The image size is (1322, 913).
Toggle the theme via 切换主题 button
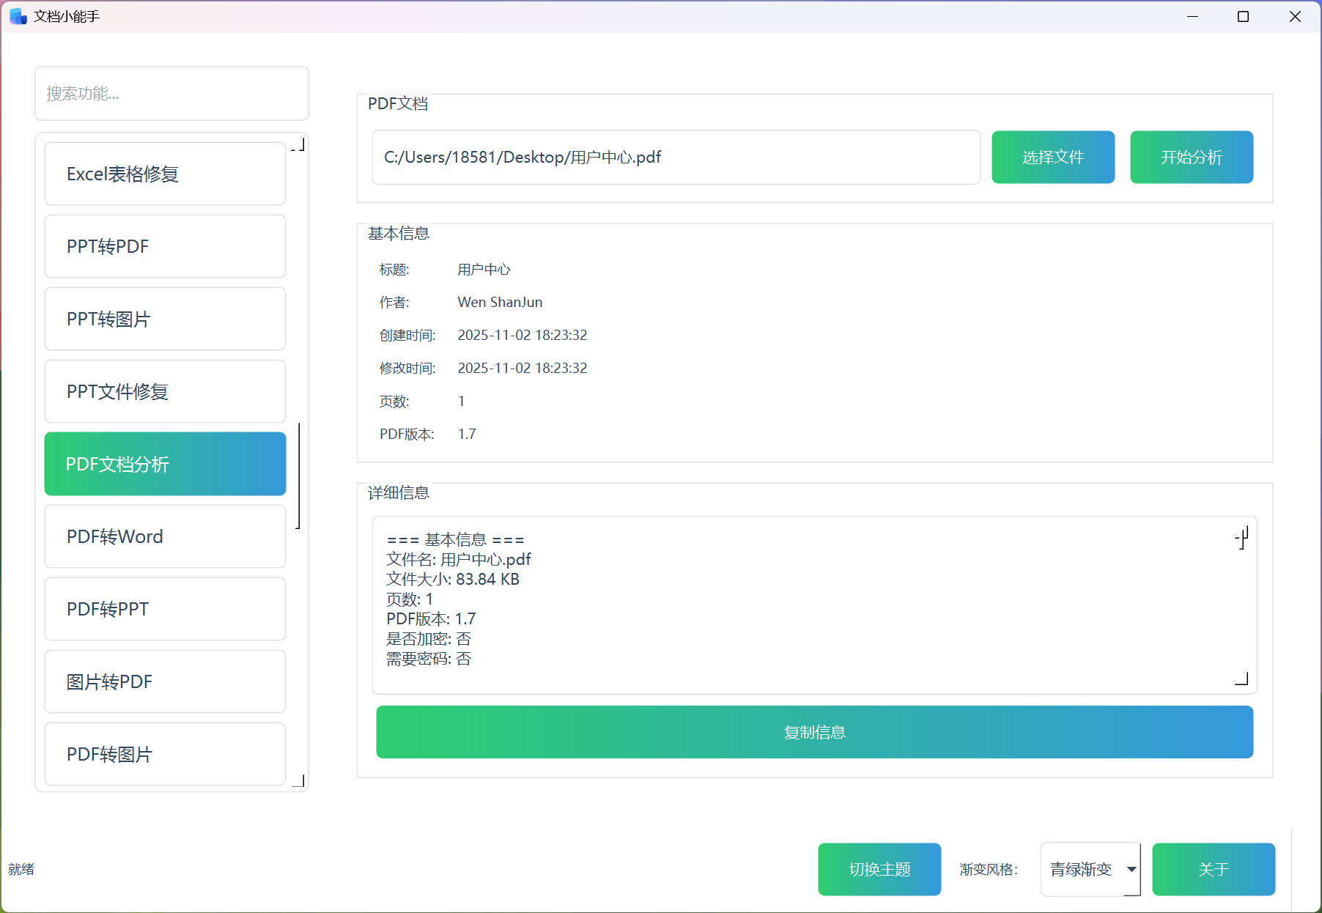coord(879,869)
